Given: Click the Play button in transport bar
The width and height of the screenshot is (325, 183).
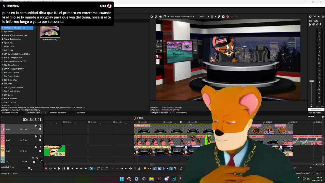Looking at the screenshot, I should tap(59, 169).
